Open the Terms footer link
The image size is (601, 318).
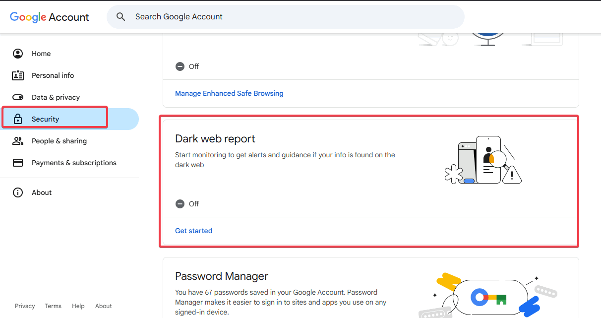pos(53,306)
